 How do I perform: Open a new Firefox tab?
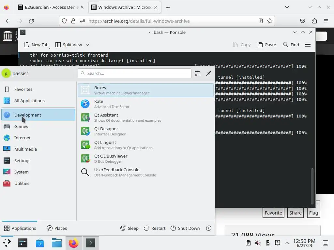(168, 7)
